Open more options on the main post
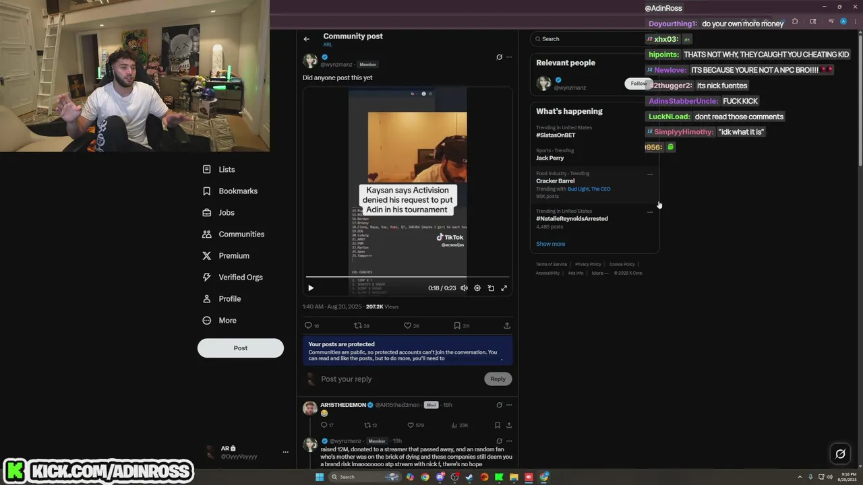 [x=509, y=57]
